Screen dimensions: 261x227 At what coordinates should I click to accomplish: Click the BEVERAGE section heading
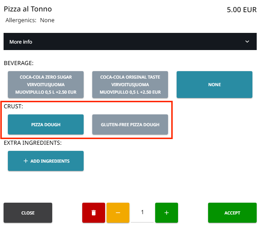point(19,63)
